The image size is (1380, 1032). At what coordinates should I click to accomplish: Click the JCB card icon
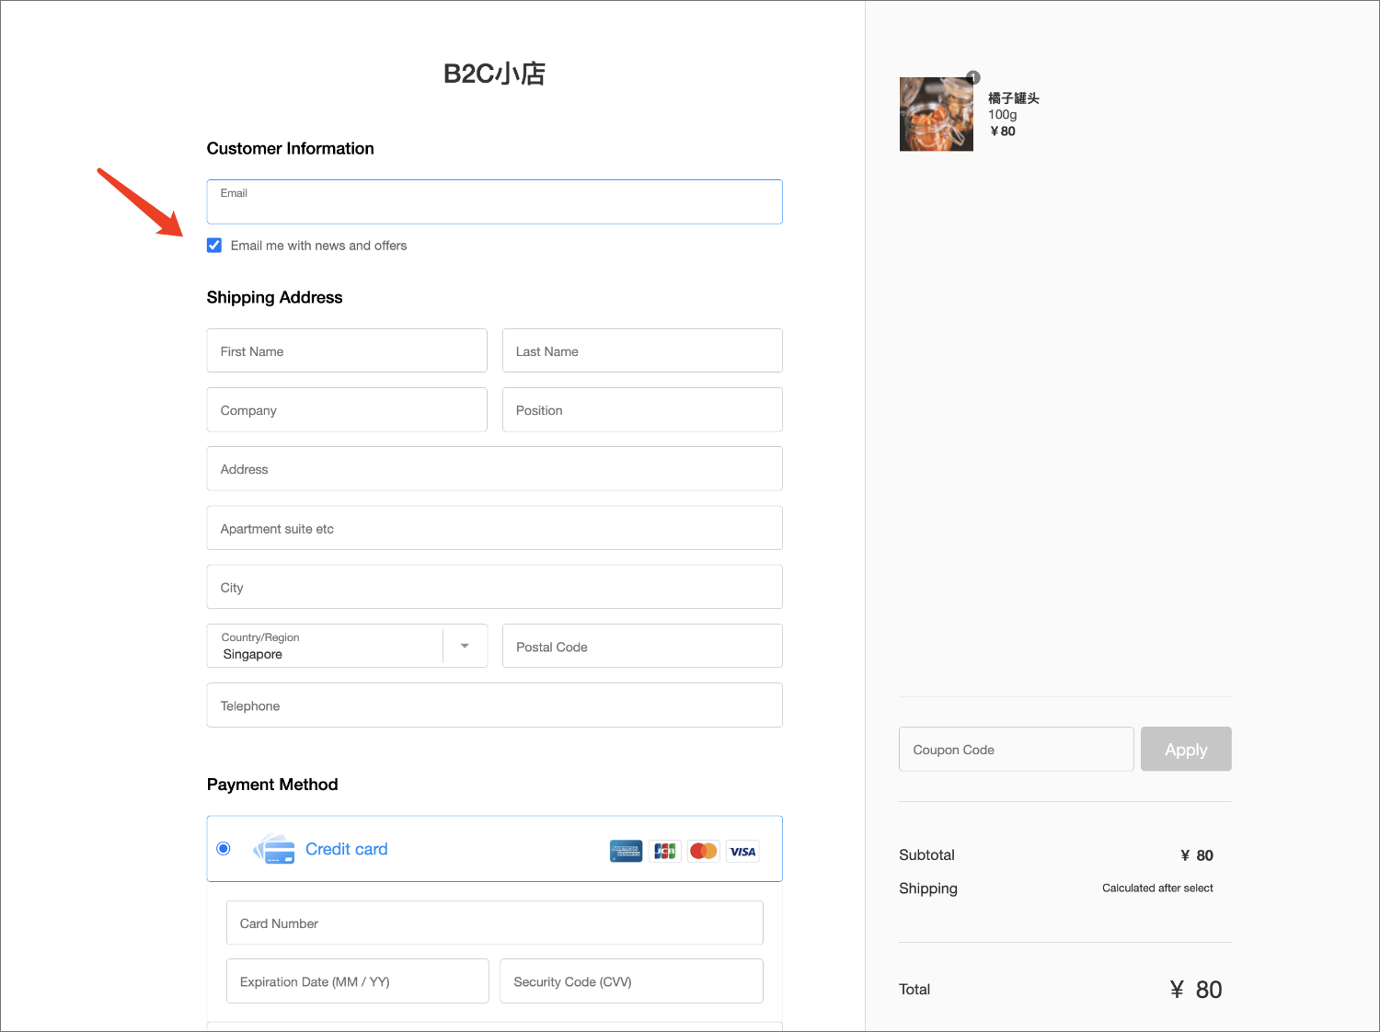664,851
